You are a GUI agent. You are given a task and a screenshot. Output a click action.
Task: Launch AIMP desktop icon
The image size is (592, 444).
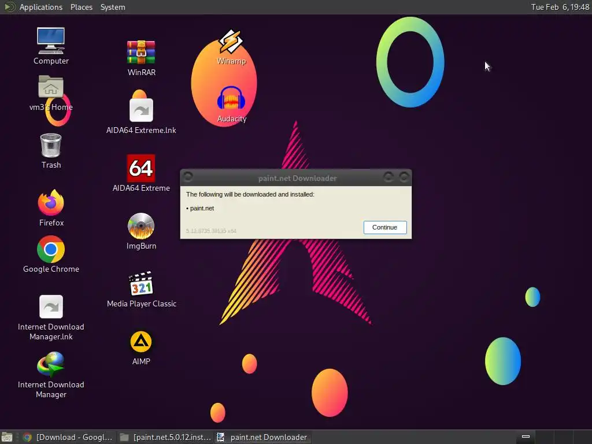(141, 342)
